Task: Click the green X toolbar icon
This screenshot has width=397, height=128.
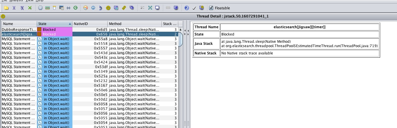Action: 30,8
